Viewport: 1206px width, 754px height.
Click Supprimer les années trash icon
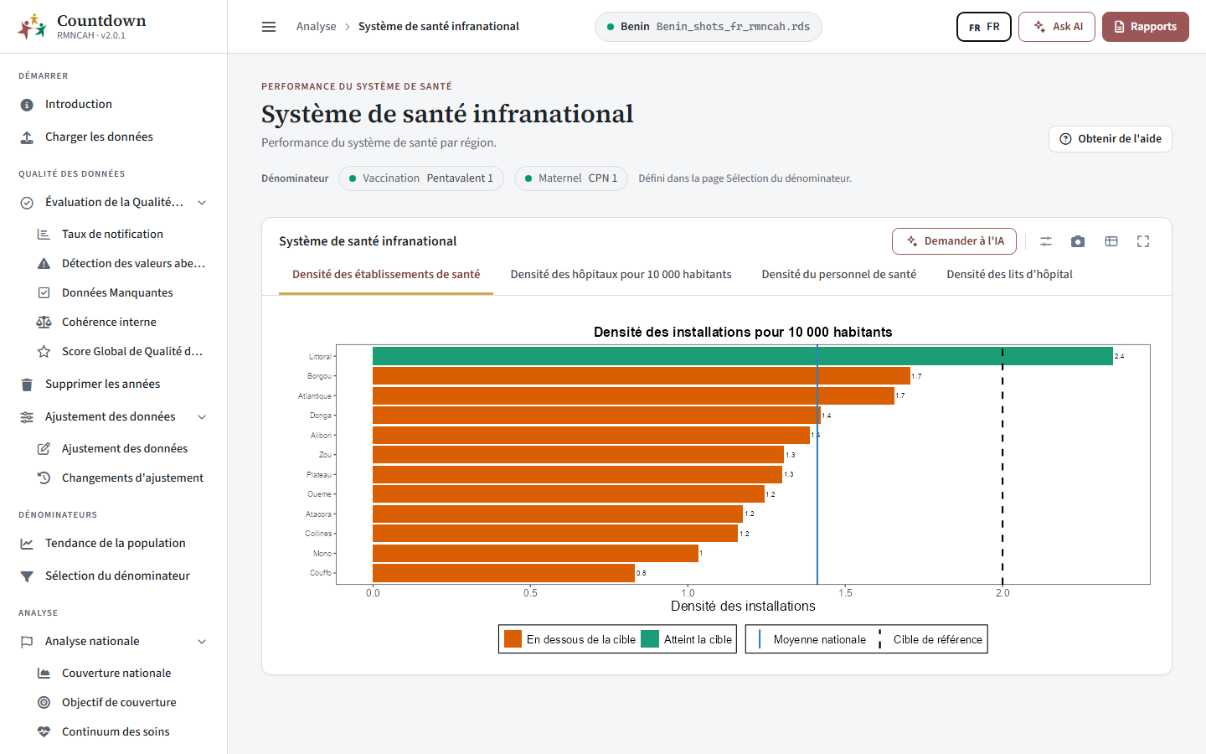[27, 385]
